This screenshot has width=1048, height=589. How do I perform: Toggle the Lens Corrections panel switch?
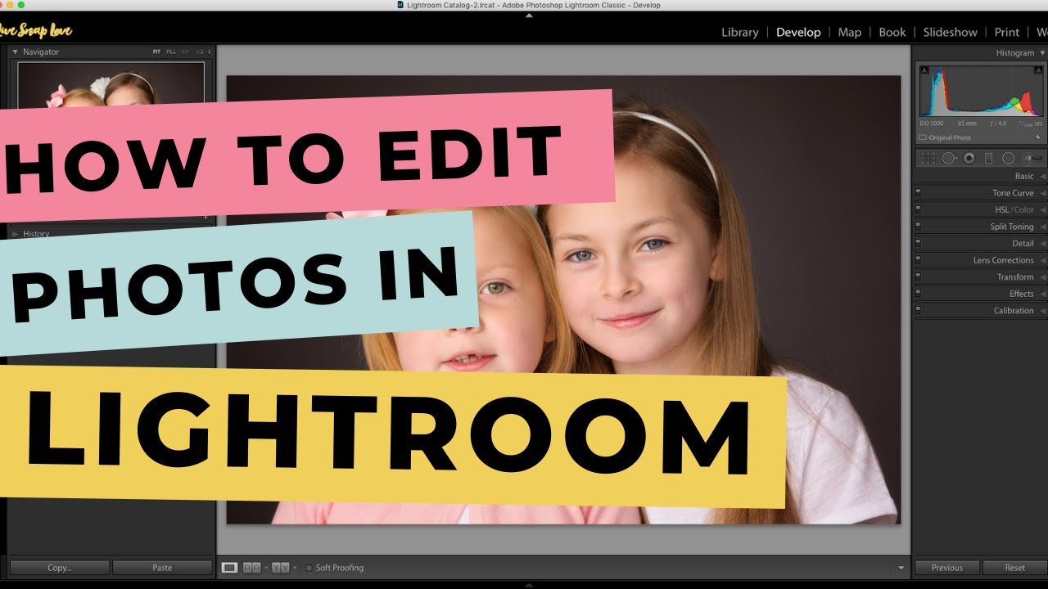click(918, 260)
